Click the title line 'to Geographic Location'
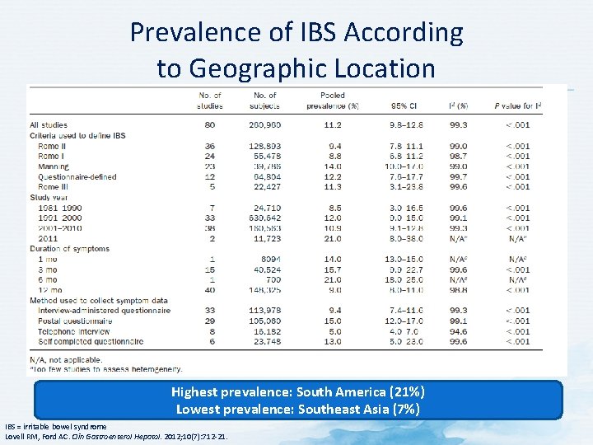593x445 pixels. coord(296,68)
